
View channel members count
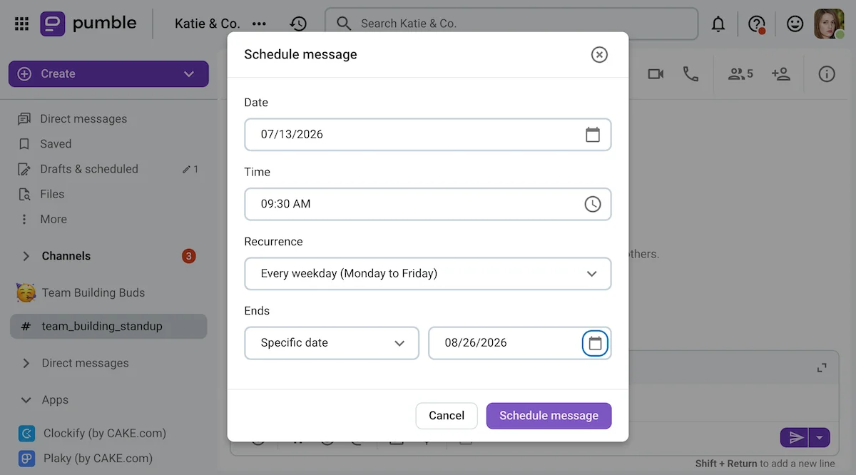(x=740, y=73)
